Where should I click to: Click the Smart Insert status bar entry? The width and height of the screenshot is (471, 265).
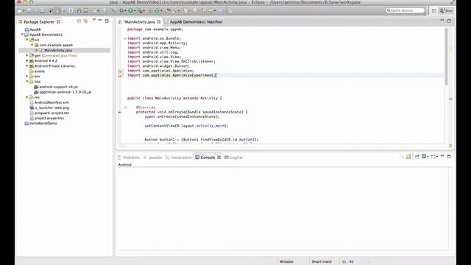pos(322,262)
